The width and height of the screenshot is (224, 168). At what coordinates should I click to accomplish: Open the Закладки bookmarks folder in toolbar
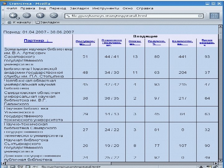47,22
